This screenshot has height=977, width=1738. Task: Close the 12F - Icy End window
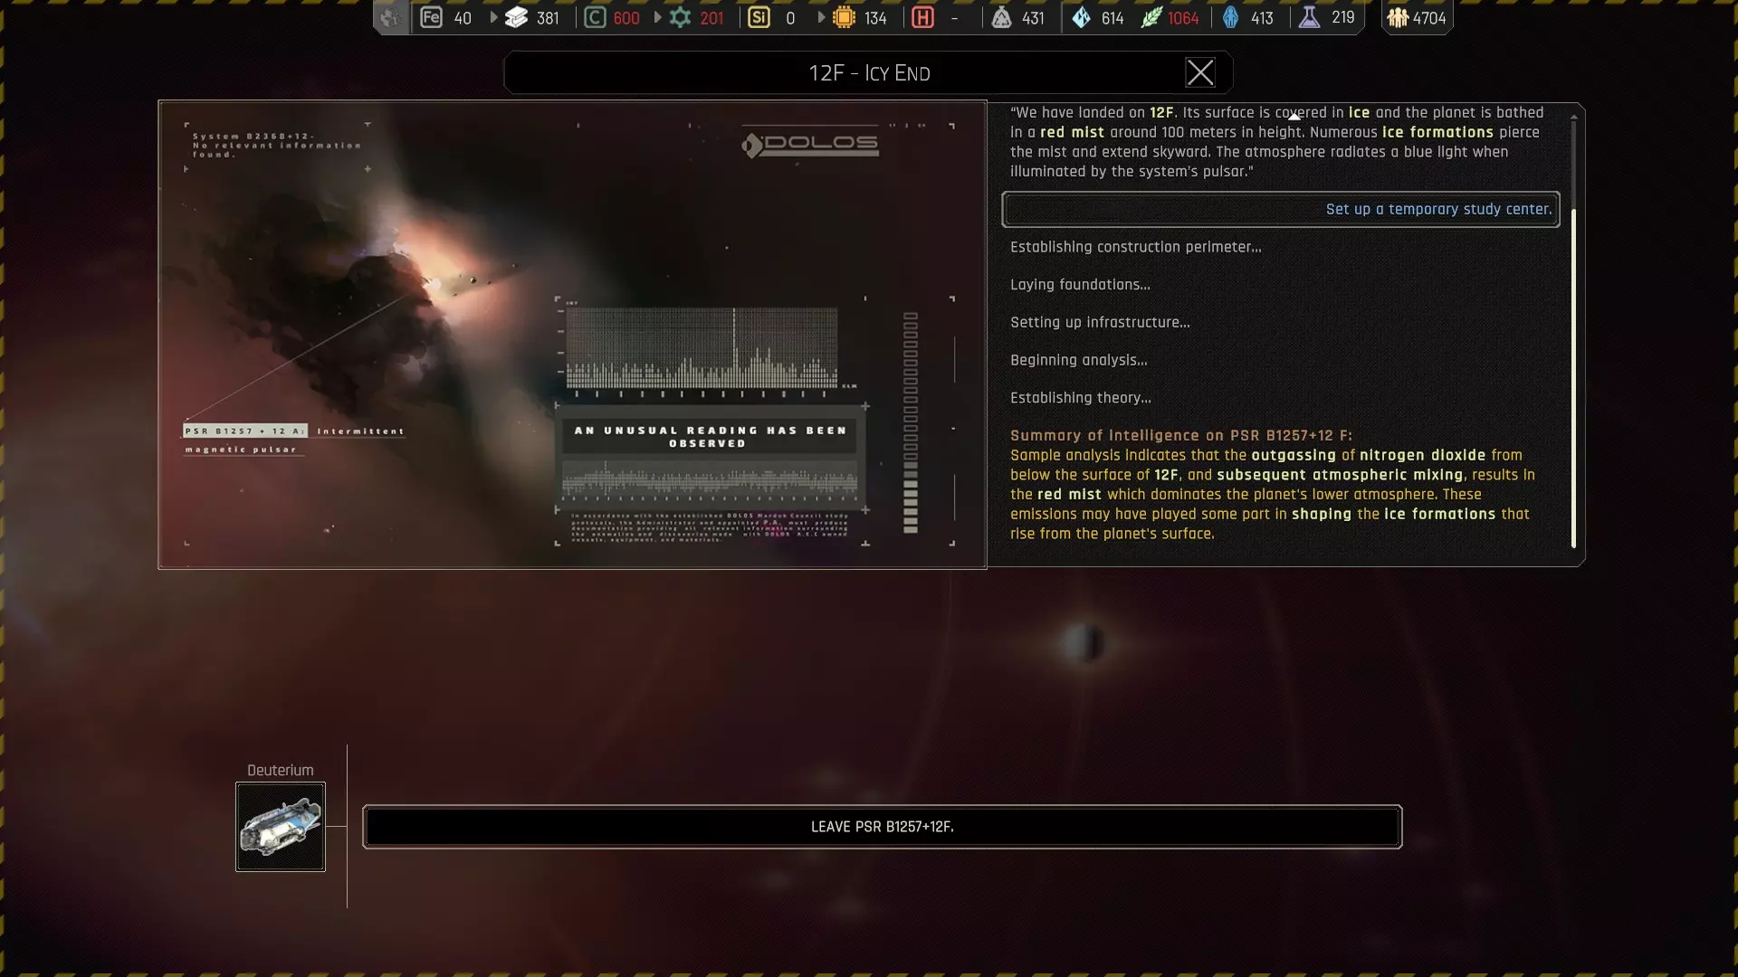pyautogui.click(x=1200, y=72)
